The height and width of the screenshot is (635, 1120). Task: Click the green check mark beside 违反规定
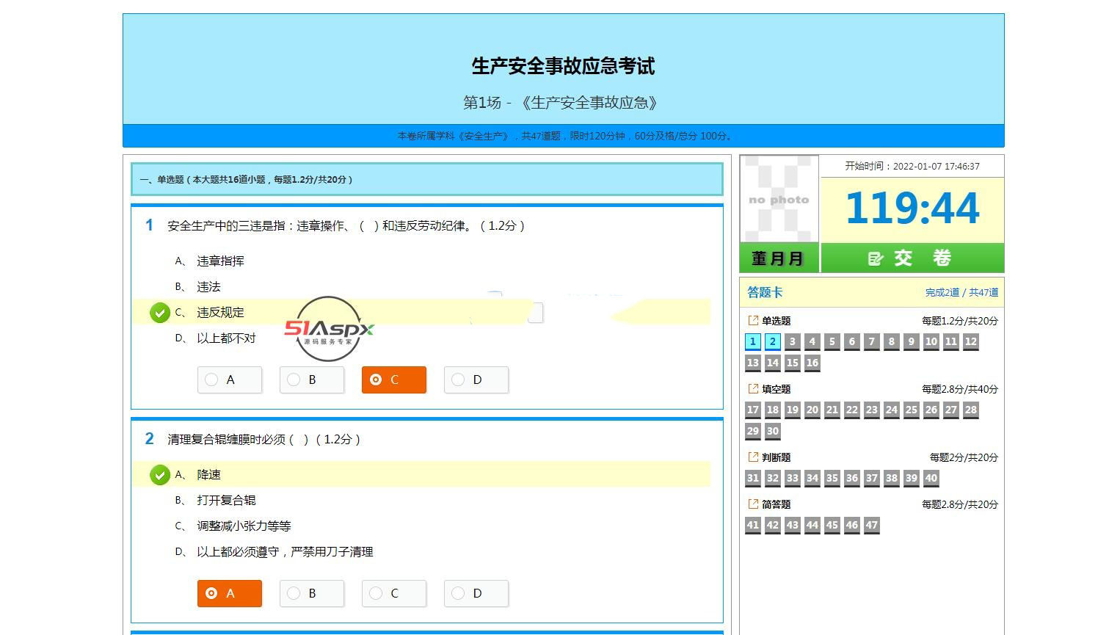(160, 312)
